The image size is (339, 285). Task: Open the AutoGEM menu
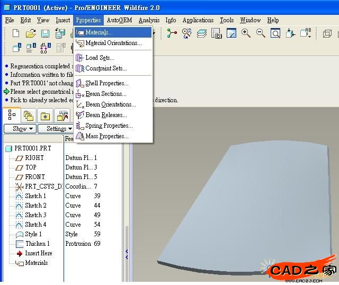pyautogui.click(x=119, y=20)
